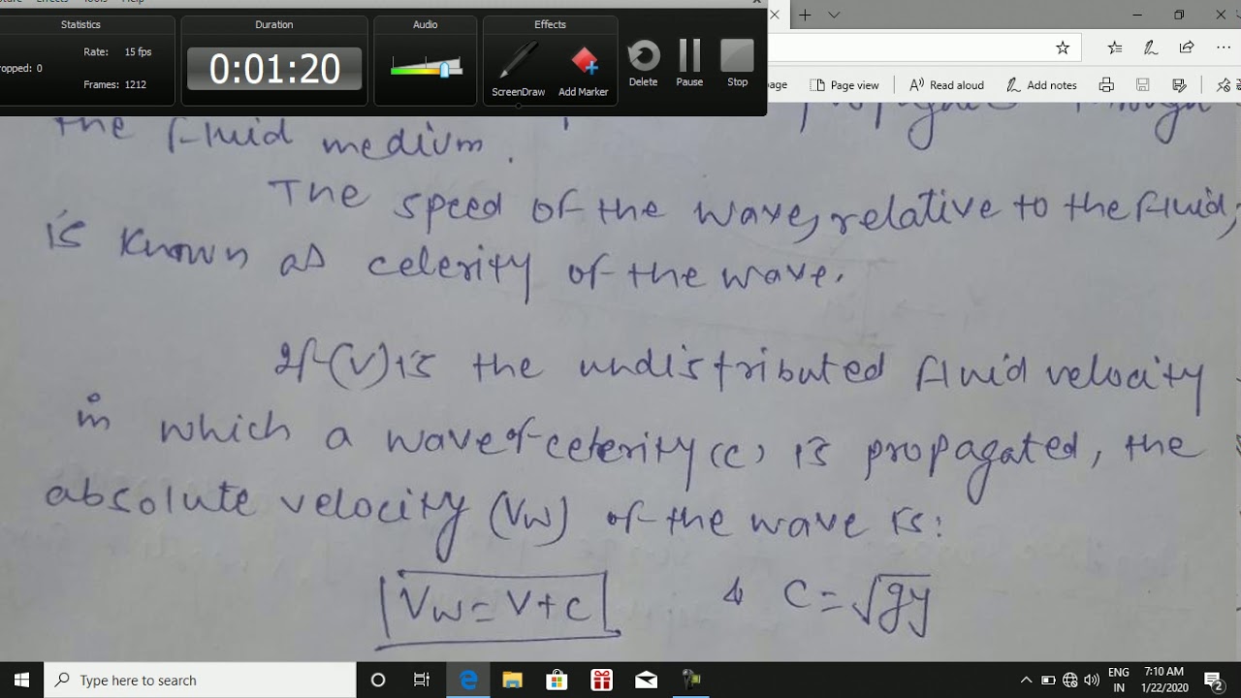1241x698 pixels.
Task: Open the red gift app on taskbar
Action: (601, 680)
